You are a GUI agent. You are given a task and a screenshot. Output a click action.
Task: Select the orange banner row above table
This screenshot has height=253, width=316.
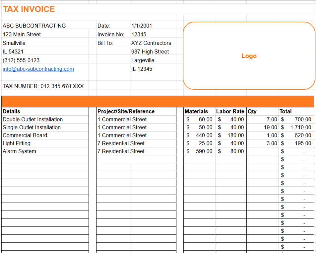pos(158,102)
